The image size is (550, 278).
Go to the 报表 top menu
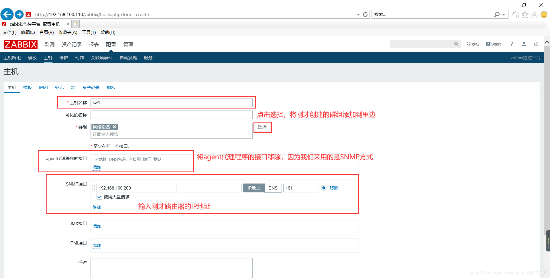coord(94,44)
